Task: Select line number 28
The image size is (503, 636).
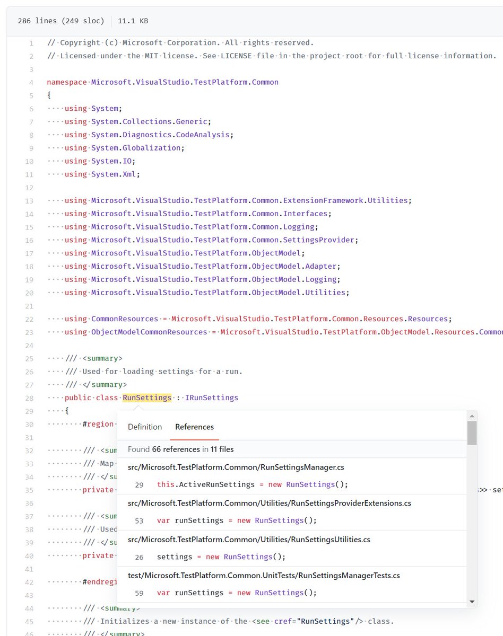Action: click(29, 398)
